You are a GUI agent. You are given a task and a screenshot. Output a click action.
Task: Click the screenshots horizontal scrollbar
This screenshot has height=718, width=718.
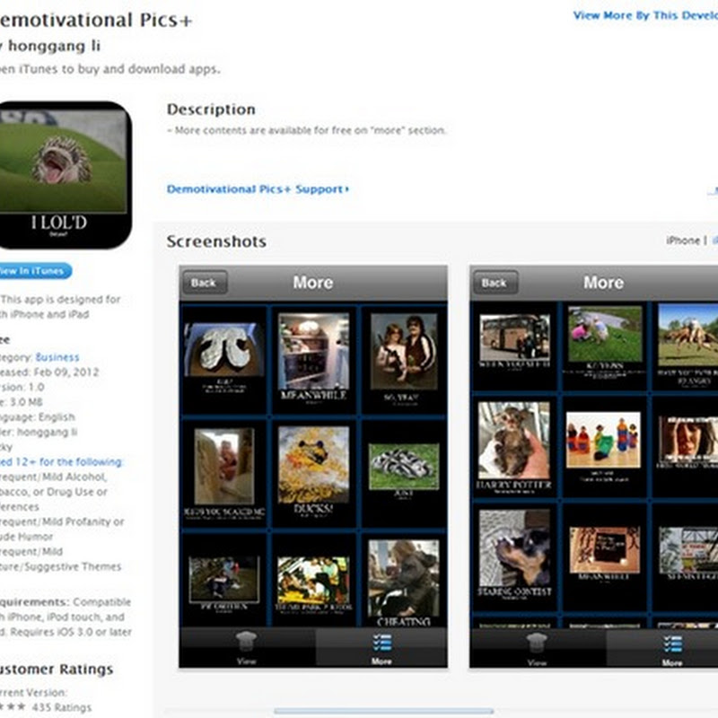click(384, 711)
